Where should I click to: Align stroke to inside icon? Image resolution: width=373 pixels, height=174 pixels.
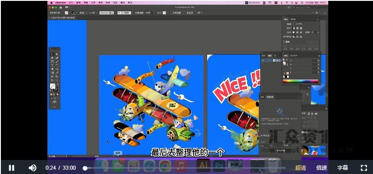click(x=298, y=37)
